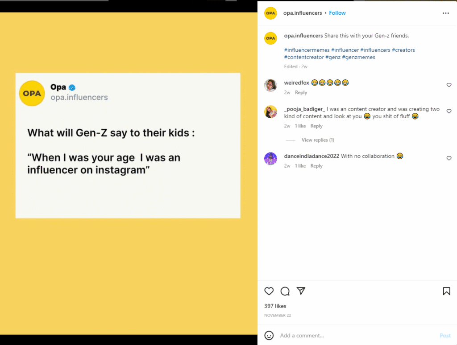Screen dimensions: 457x345
Task: Save the post with bookmark icon
Action: click(446, 291)
